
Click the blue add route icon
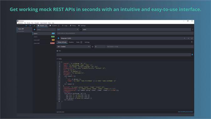[35, 30]
